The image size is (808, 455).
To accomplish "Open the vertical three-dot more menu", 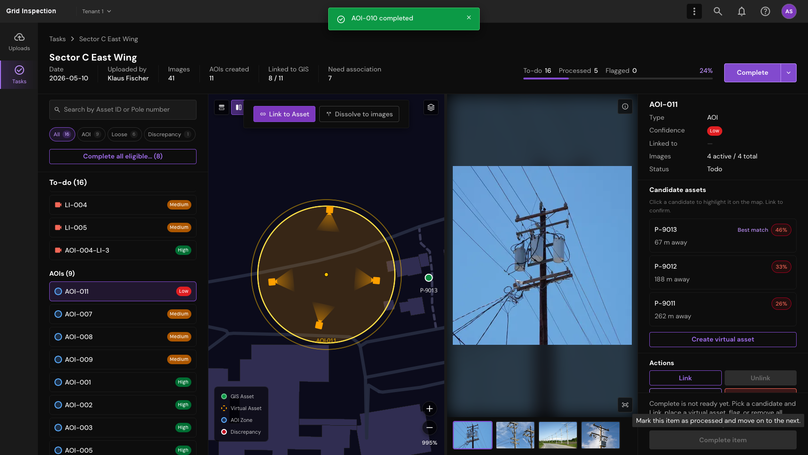I will tap(694, 11).
